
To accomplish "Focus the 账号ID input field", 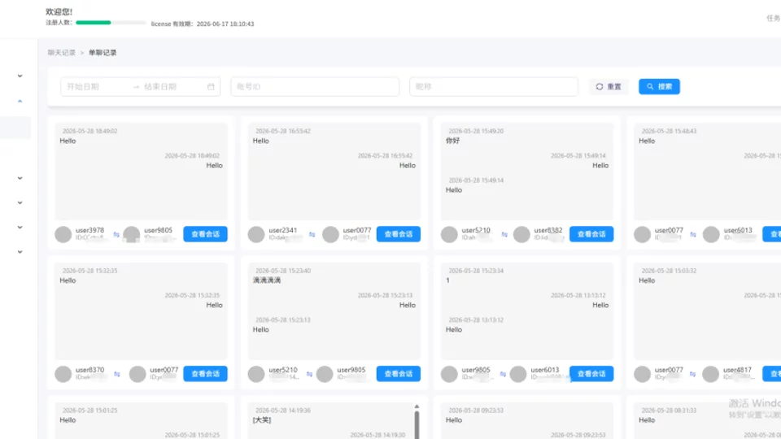I will click(315, 87).
